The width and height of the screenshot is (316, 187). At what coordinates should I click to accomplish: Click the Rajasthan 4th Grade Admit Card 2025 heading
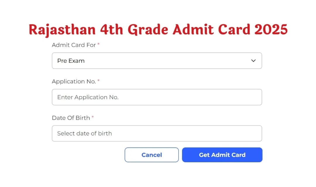click(x=158, y=29)
